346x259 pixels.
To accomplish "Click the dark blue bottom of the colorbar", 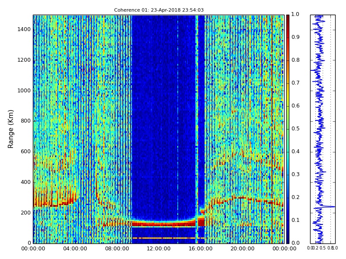I will pyautogui.click(x=288, y=239).
